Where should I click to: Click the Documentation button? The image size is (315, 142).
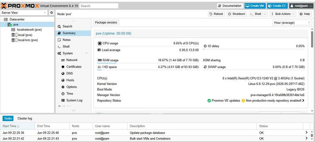230,6
